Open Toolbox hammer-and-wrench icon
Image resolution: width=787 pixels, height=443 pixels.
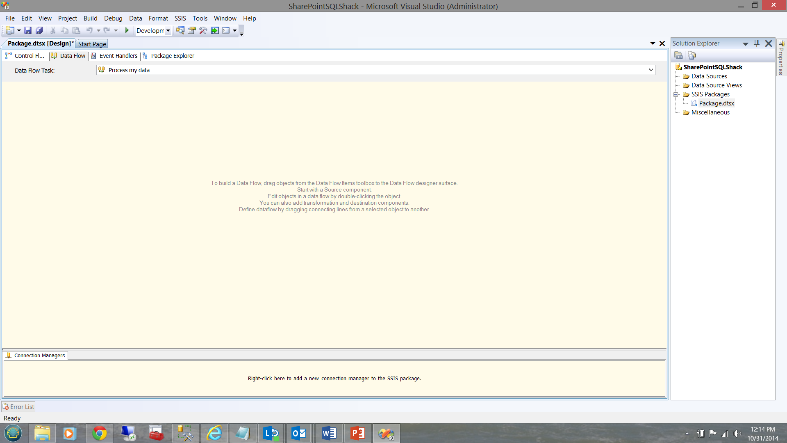click(x=203, y=30)
